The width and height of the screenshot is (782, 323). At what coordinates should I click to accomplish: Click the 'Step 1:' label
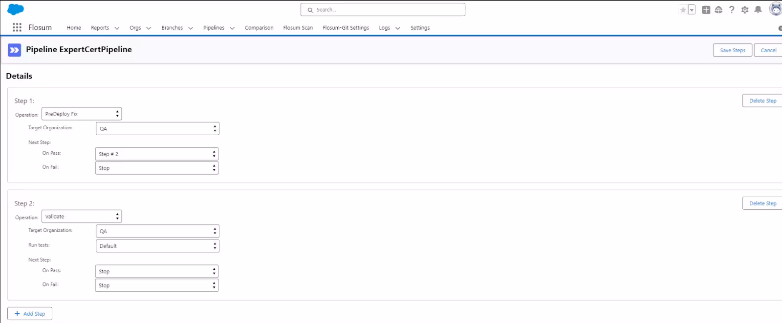[24, 101]
